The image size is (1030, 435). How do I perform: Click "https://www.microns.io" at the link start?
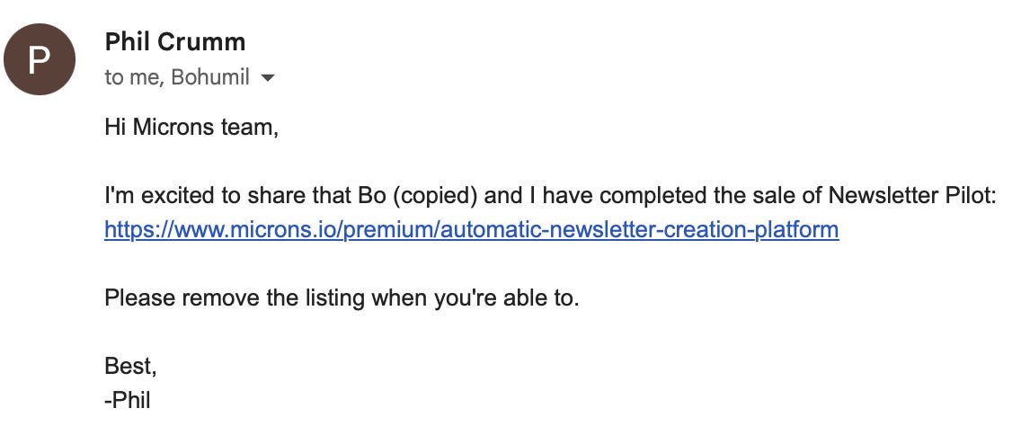(221, 229)
